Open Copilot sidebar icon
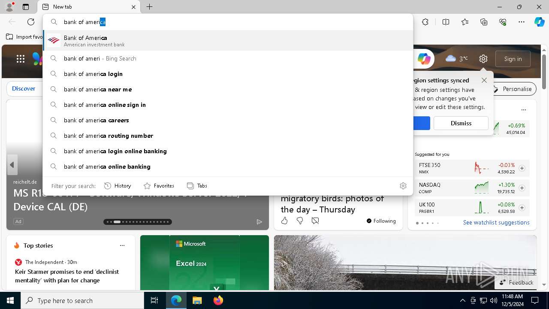This screenshot has height=309, width=549. point(539,22)
